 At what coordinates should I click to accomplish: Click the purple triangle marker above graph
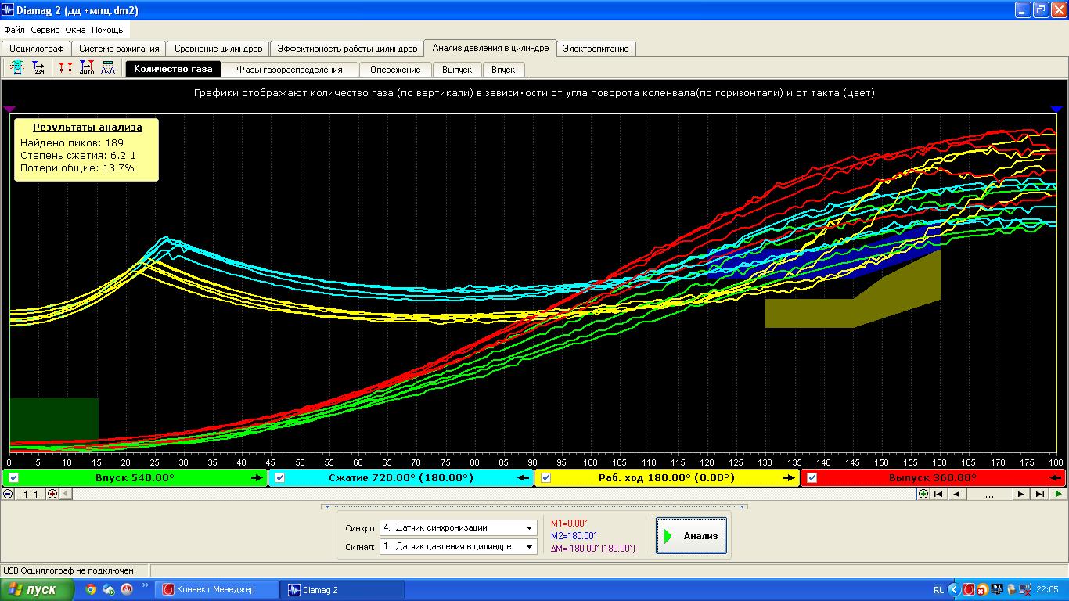9,110
